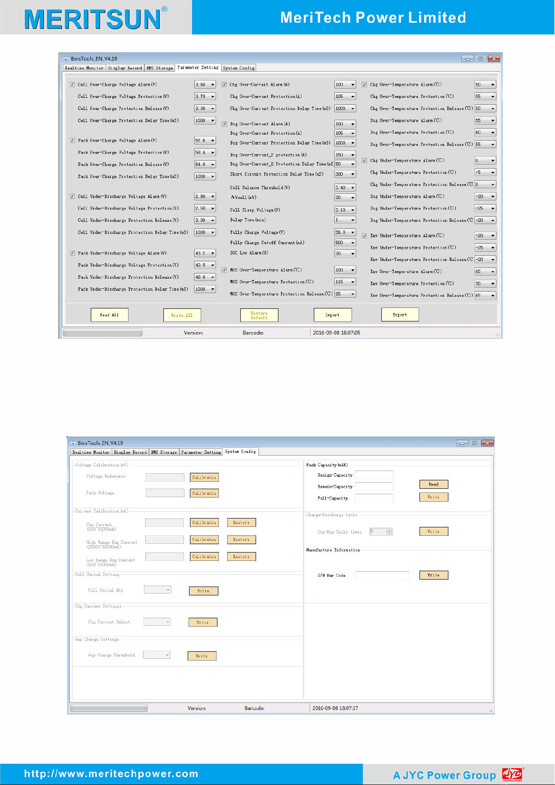The height and width of the screenshot is (785, 555).
Task: Open Display Record tab in Parameter Setting window
Action: pos(125,68)
